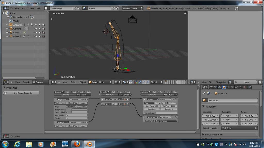
Task: Open the Object Mode selector
Action: tap(100, 82)
